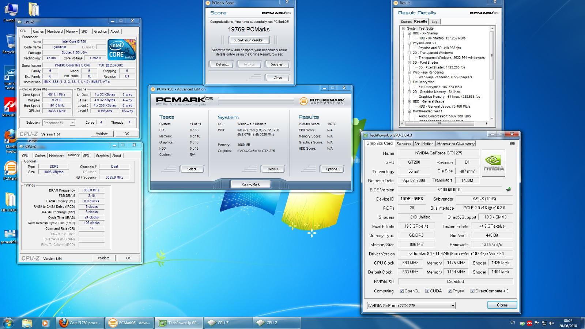The image size is (585, 329).
Task: Open the Sensors tab in GPU-Z
Action: 404,144
